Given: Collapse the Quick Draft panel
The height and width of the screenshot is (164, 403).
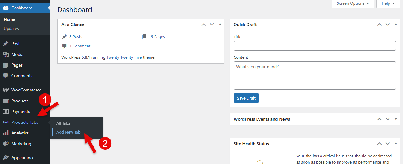Looking at the screenshot, I should [396, 25].
